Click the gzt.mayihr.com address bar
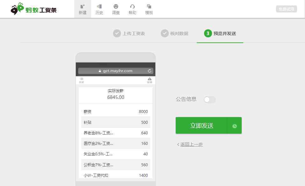Viewport: 305px width, 186px height. (x=115, y=71)
